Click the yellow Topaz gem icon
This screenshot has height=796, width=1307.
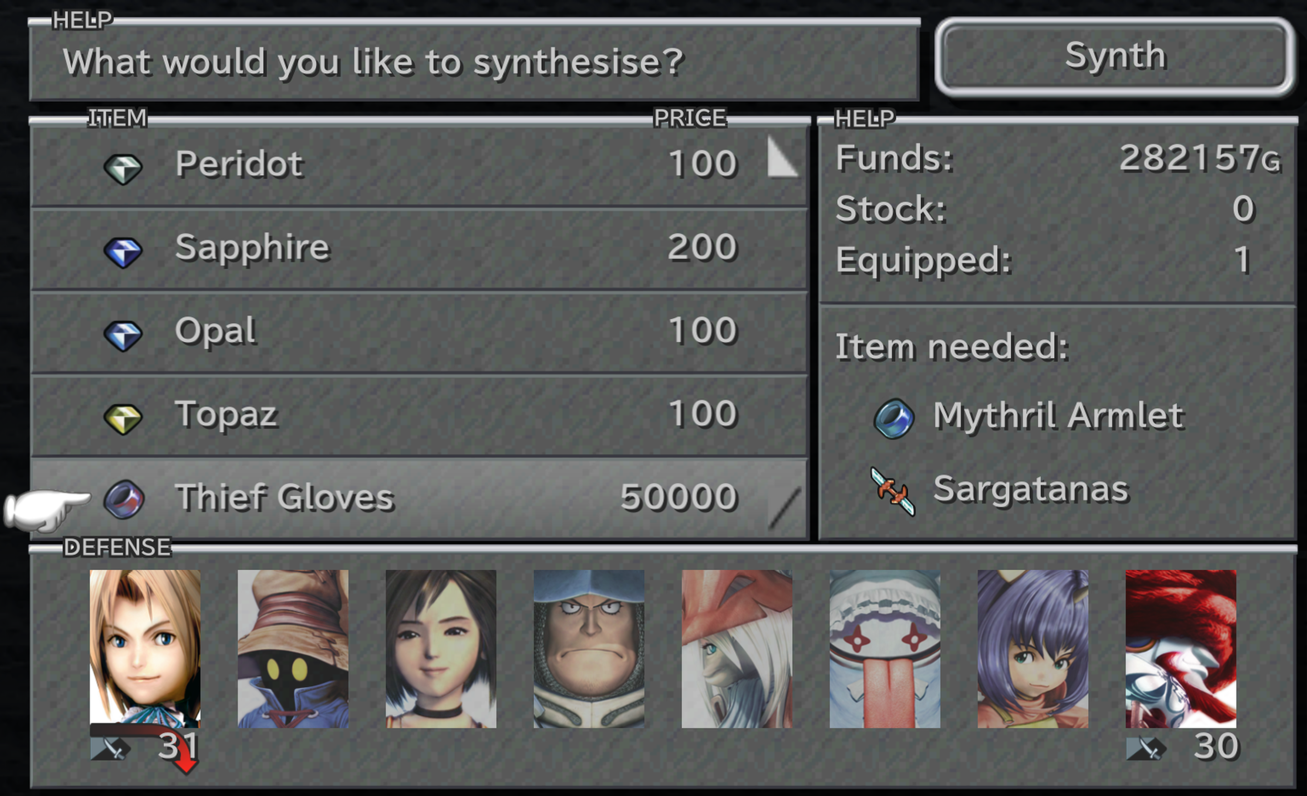(123, 419)
